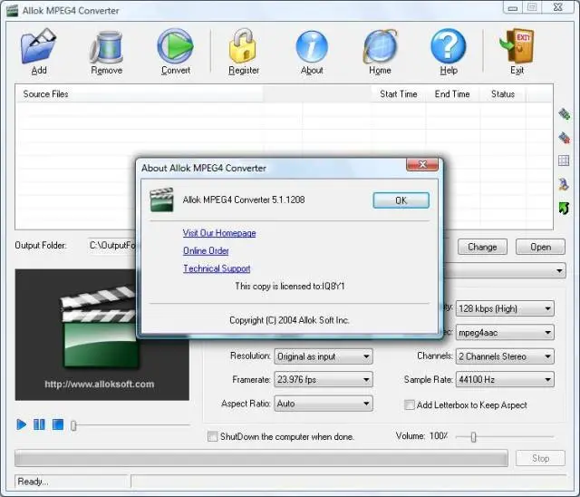This screenshot has height=497, width=580.
Task: Check ShutDown the computer when done
Action: (212, 436)
